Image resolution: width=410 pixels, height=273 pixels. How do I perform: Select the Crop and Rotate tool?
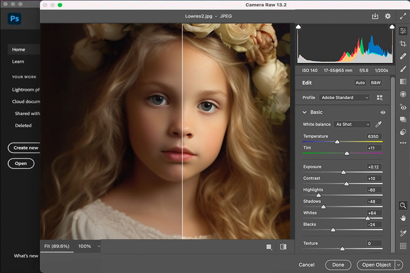[x=403, y=44]
